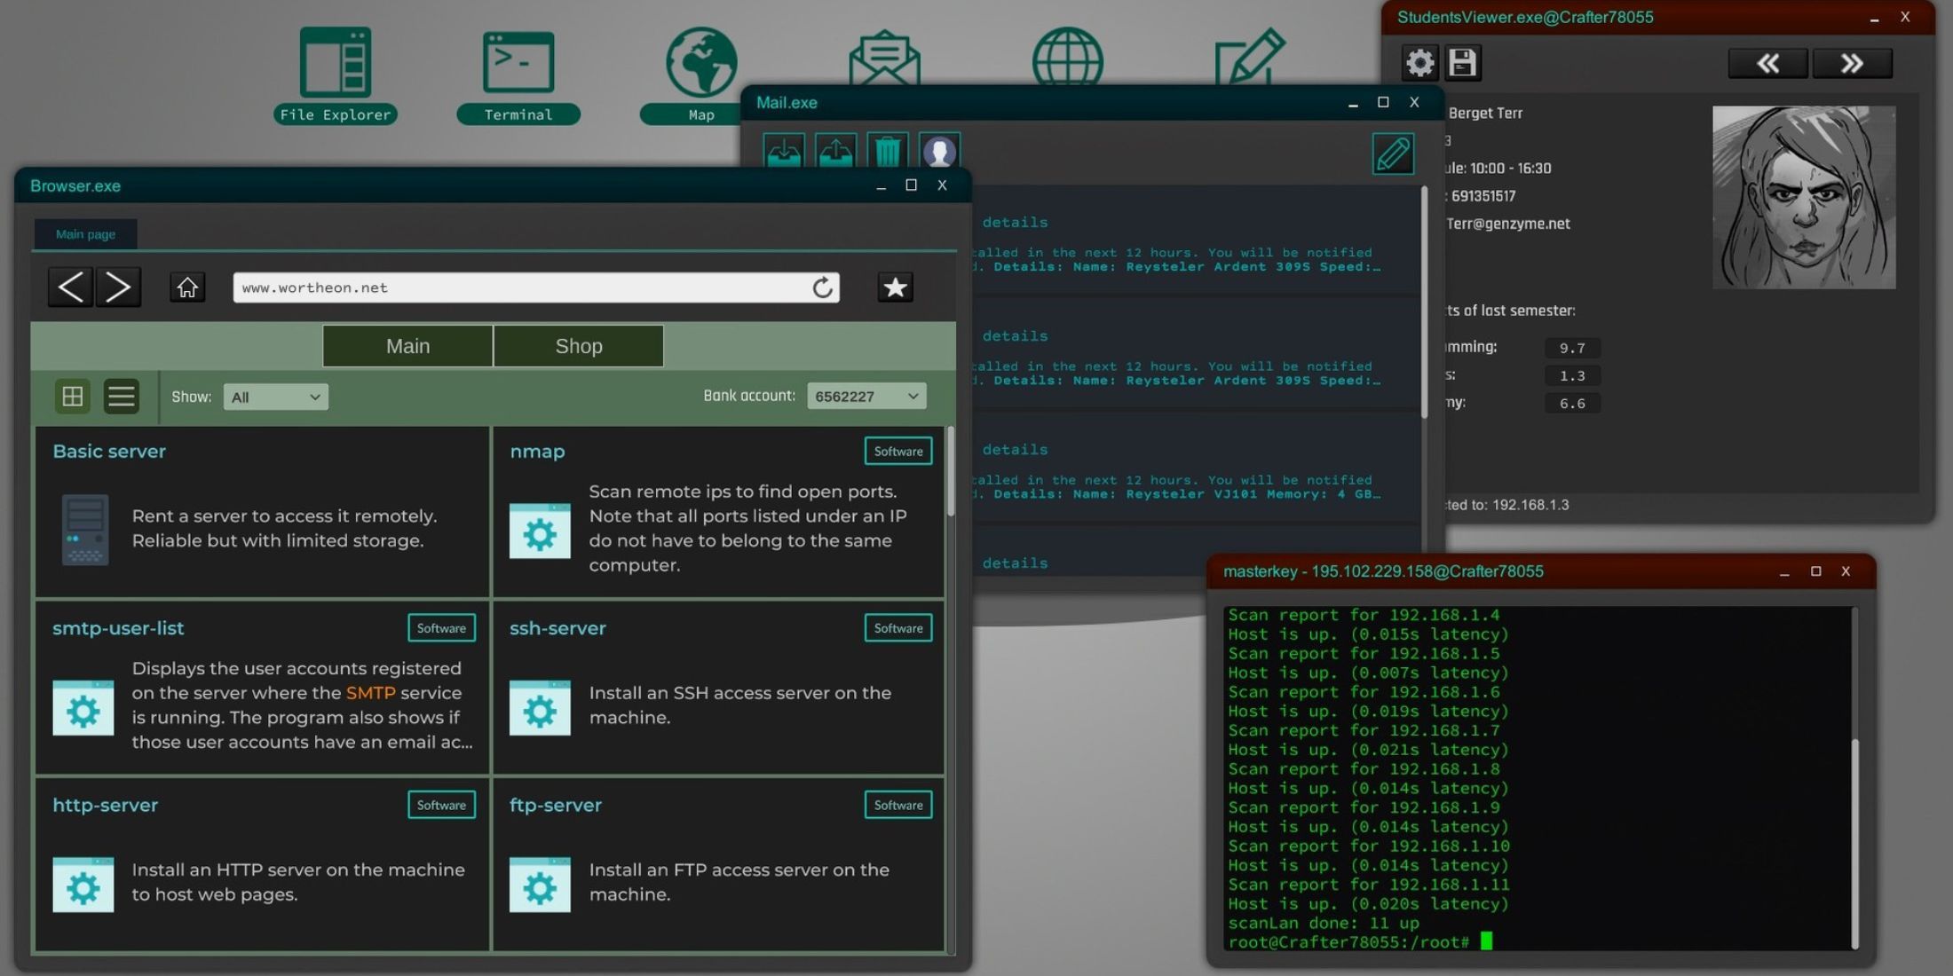Open the http-server shop item
Viewport: 1953px width, 976px height.
[263, 864]
